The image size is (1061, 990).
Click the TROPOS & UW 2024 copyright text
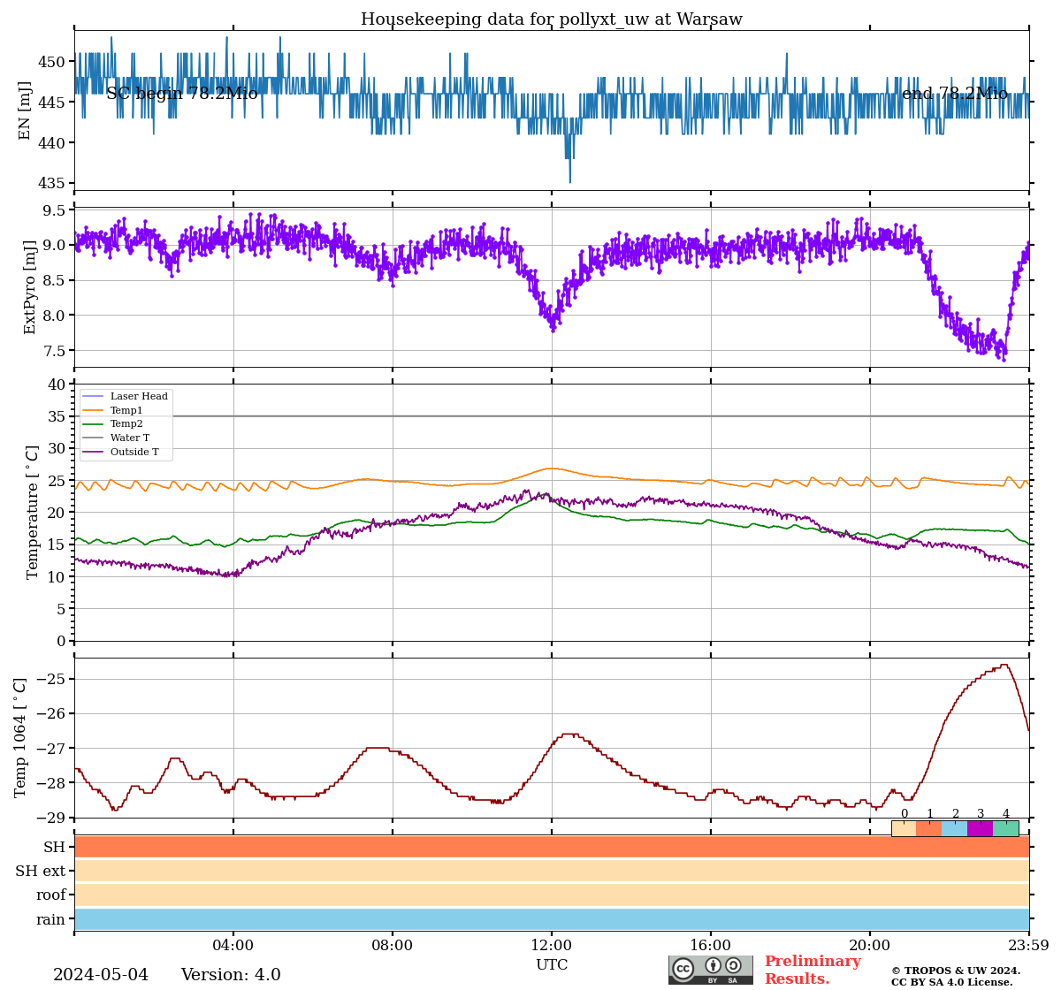pos(956,971)
